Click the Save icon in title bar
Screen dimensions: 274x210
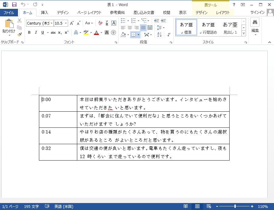click(14, 5)
